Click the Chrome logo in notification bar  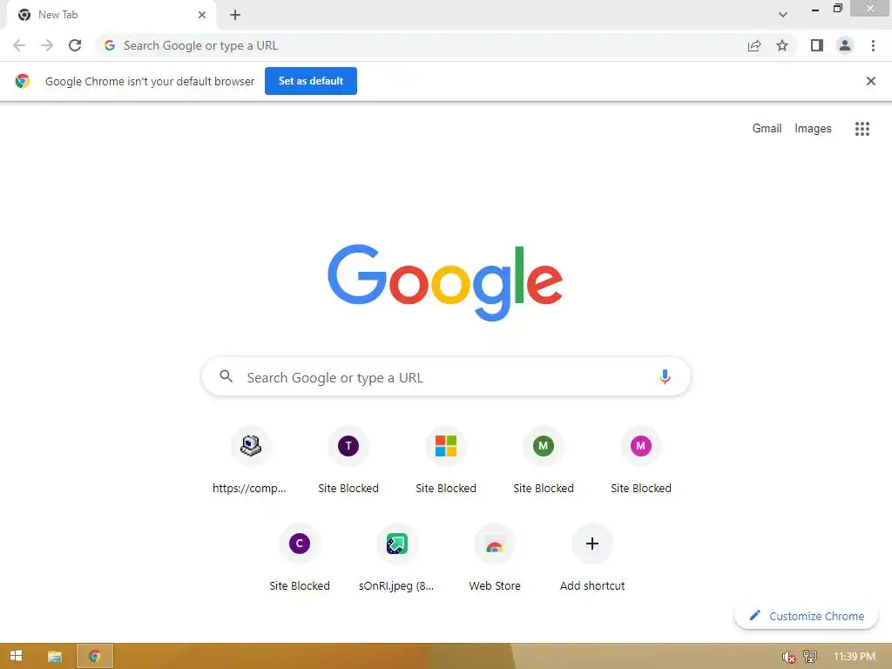(22, 81)
